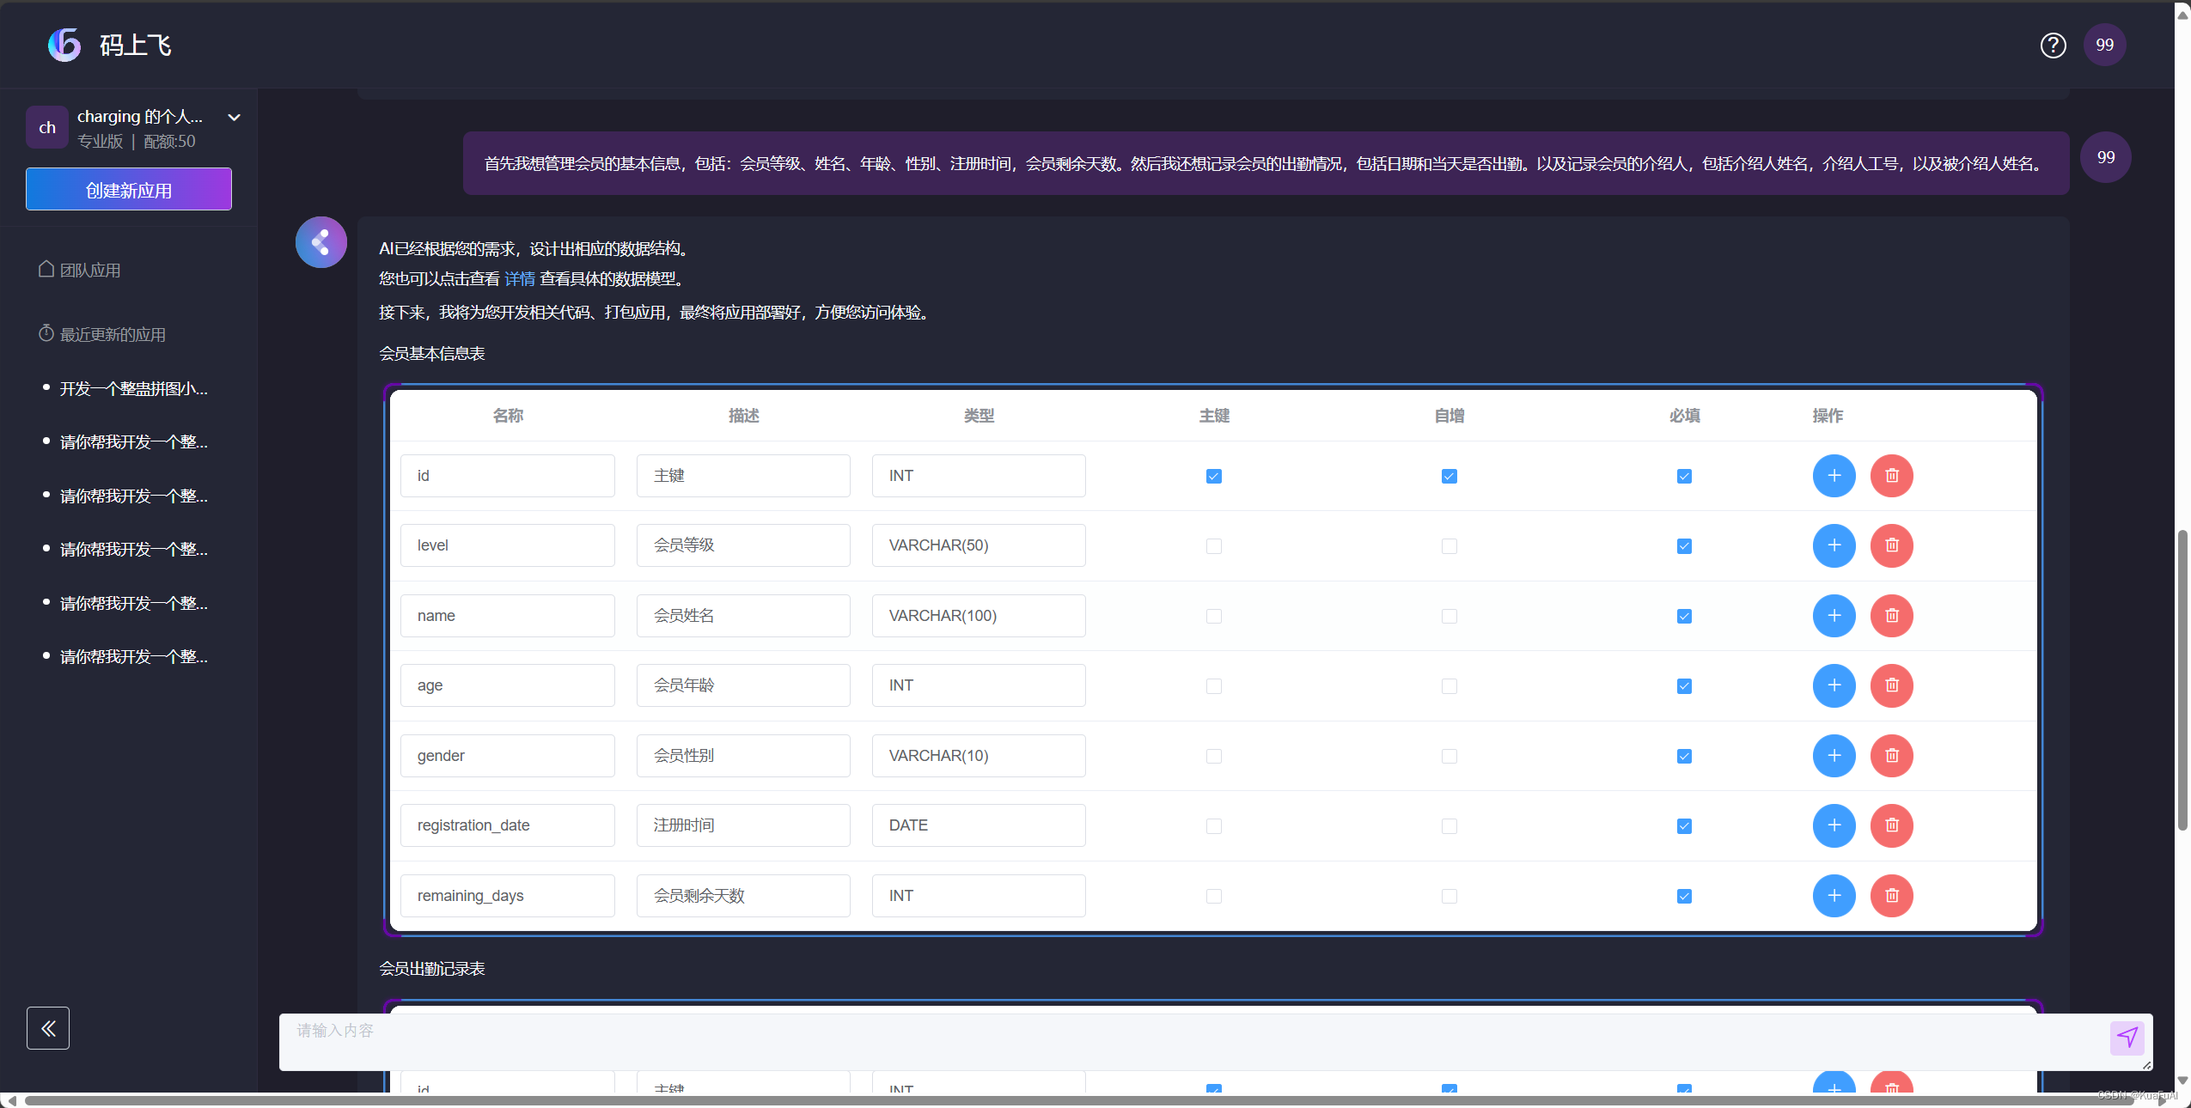Image resolution: width=2191 pixels, height=1108 pixels.
Task: Enable auto-increment checkbox for age row
Action: click(x=1449, y=686)
